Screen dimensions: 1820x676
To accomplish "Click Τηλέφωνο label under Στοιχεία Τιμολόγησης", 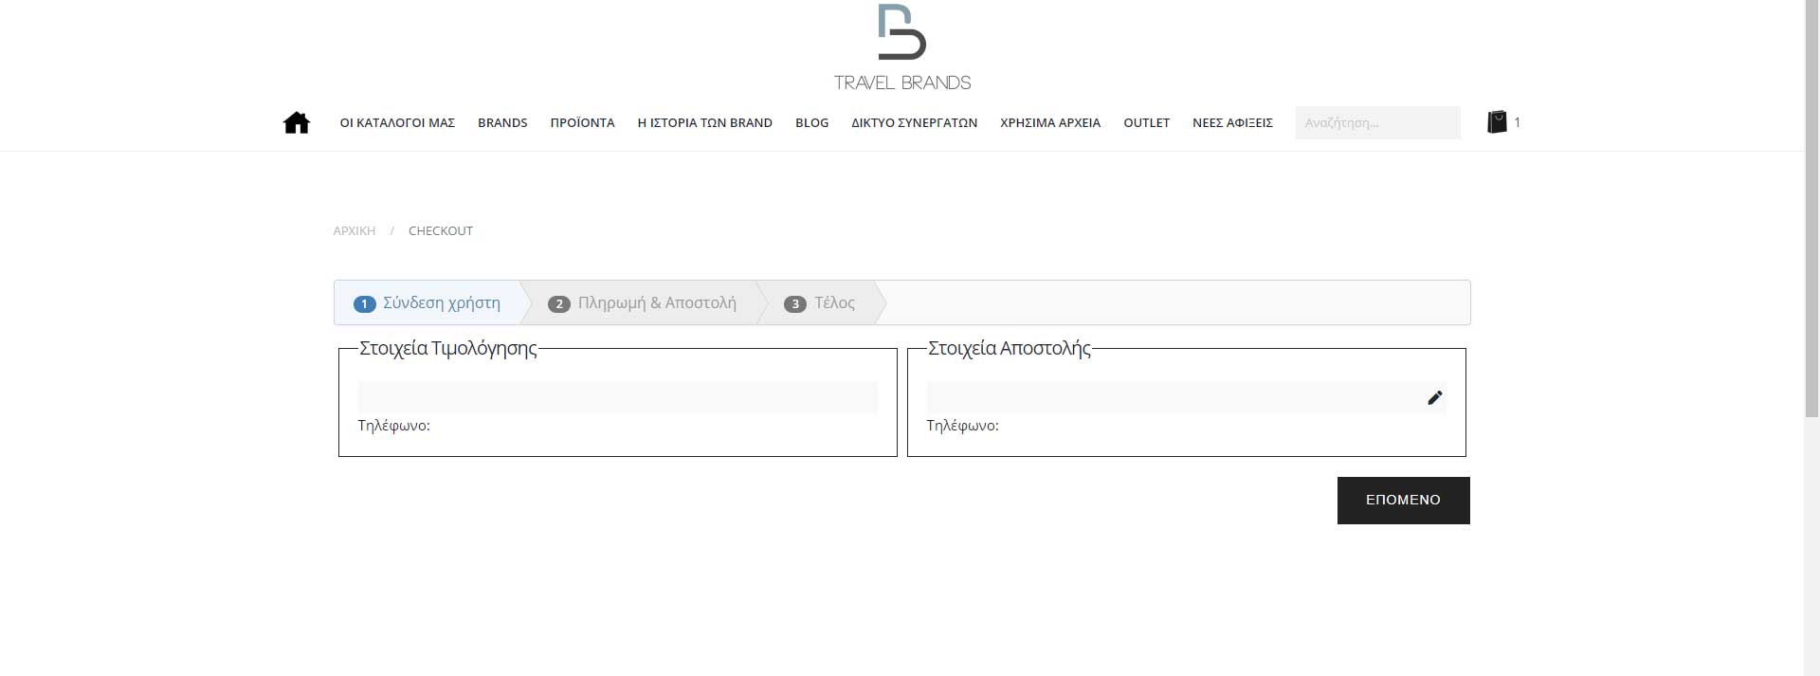I will [x=393, y=426].
